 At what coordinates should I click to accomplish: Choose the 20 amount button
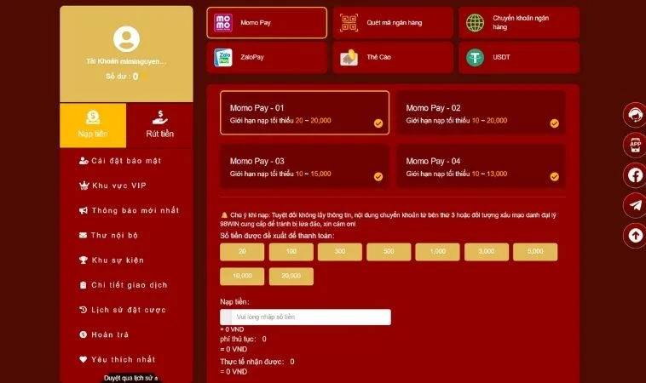(x=242, y=252)
